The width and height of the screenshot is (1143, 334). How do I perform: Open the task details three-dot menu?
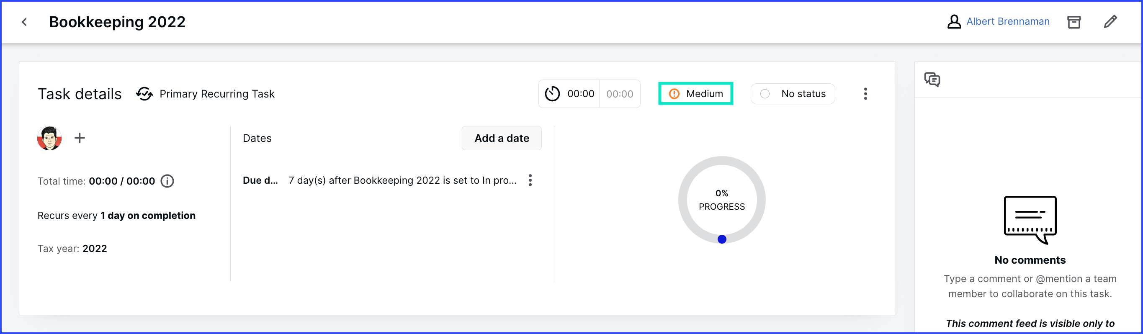coord(865,94)
